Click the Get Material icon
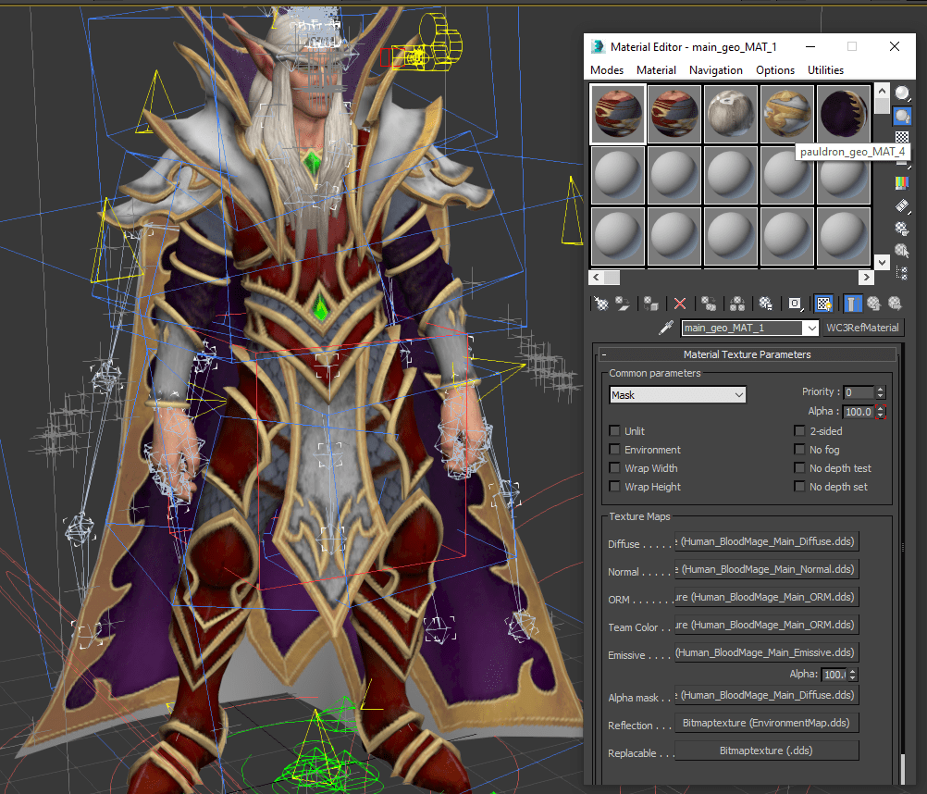 601,304
